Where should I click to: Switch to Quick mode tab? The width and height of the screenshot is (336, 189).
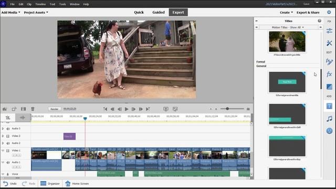(x=139, y=13)
